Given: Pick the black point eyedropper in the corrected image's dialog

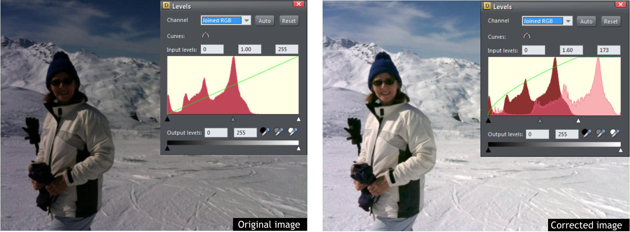Looking at the screenshot, I should [586, 133].
